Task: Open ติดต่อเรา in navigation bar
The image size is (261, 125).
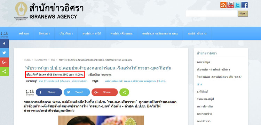Action: pos(44,34)
